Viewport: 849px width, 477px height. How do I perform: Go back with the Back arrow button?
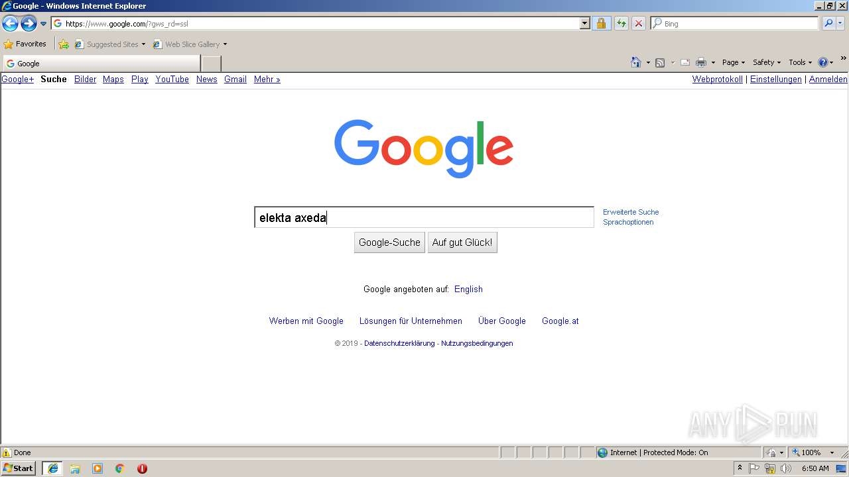[x=10, y=24]
